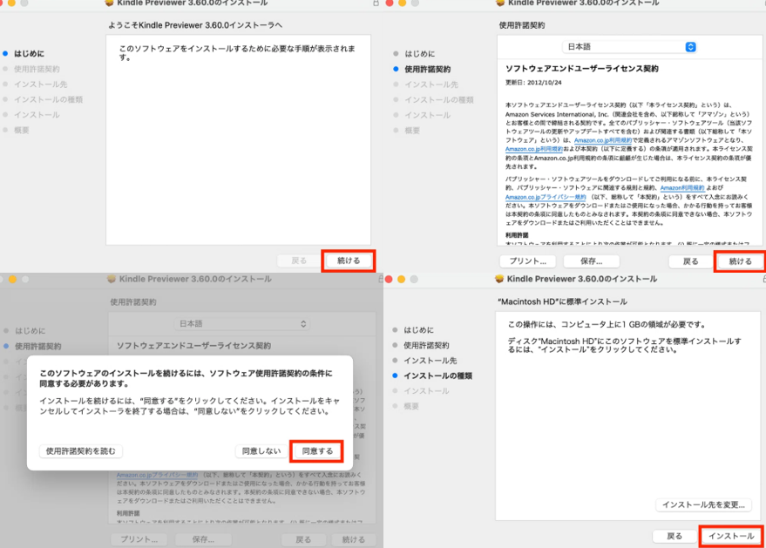Click 戻る in the standard install window

(674, 536)
